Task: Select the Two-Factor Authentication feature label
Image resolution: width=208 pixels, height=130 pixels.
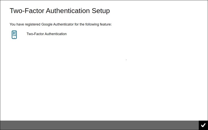Action: pos(47,34)
